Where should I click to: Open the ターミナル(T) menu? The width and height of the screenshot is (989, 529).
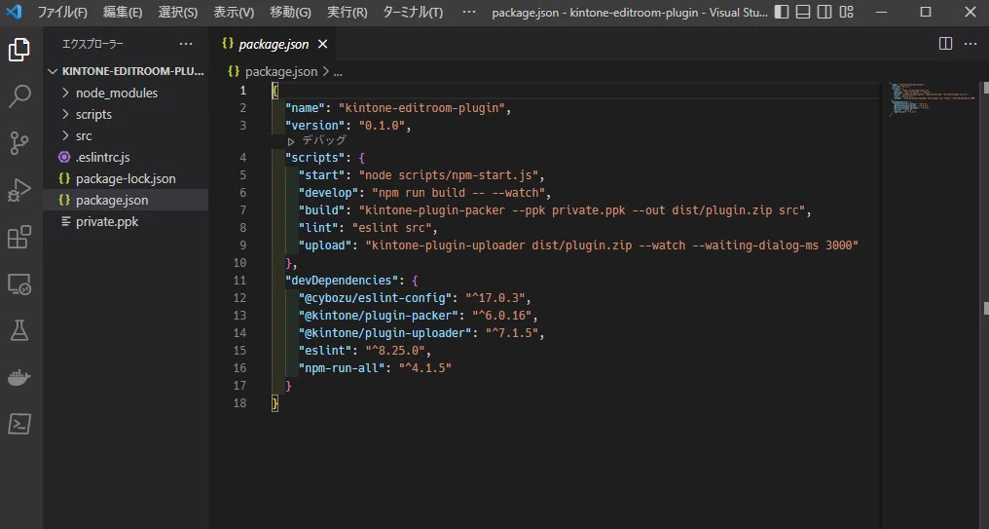tap(413, 12)
